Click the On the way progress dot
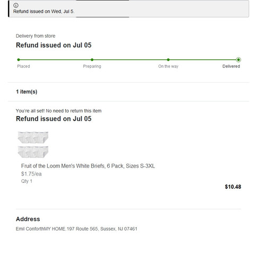265x254 pixels. (x=168, y=60)
